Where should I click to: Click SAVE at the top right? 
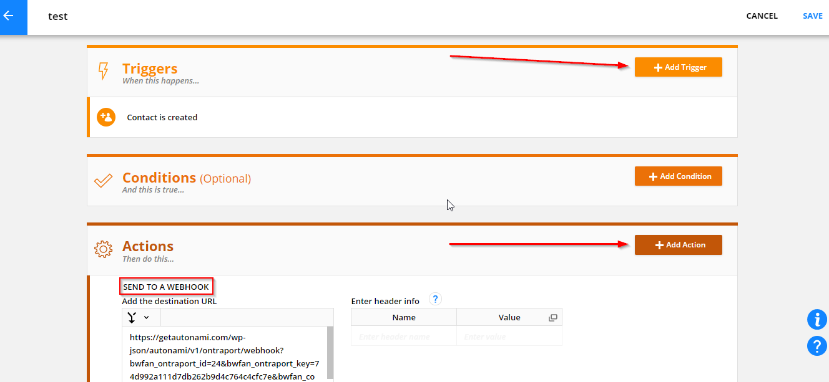(813, 16)
